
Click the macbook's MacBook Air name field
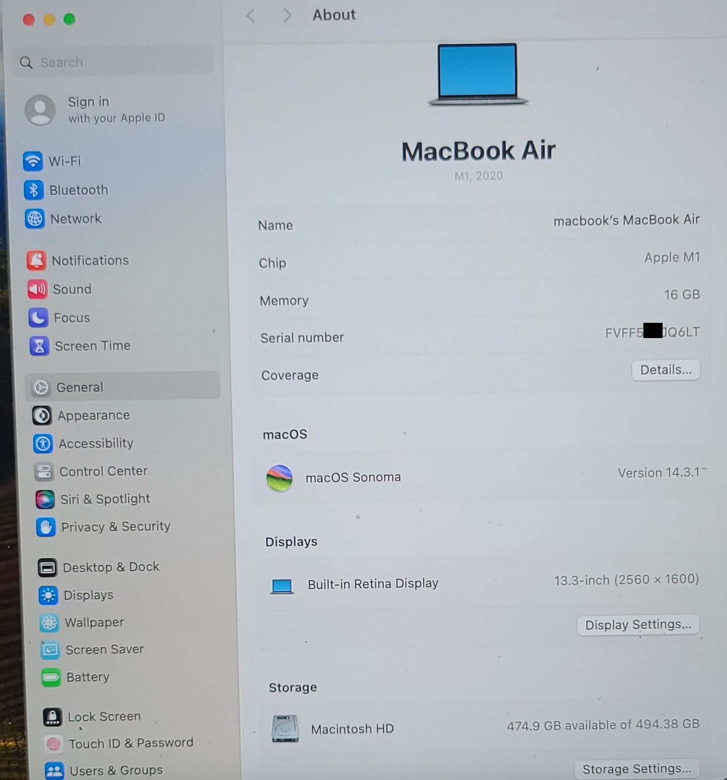pos(626,220)
